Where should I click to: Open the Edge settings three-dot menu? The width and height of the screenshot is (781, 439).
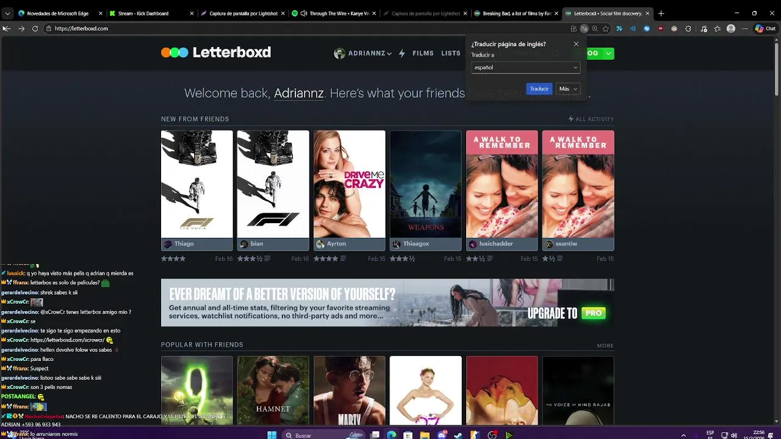click(x=744, y=29)
